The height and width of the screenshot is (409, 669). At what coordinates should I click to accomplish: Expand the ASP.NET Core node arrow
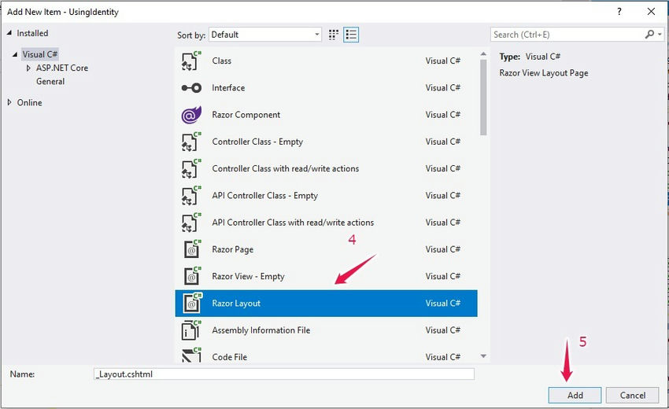(28, 68)
